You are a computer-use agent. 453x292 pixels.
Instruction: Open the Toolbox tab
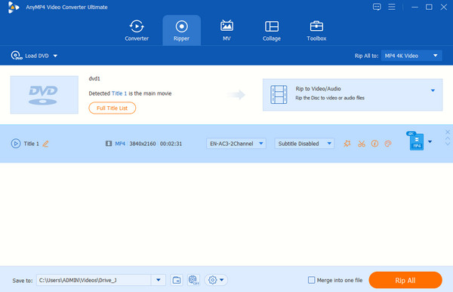(316, 31)
